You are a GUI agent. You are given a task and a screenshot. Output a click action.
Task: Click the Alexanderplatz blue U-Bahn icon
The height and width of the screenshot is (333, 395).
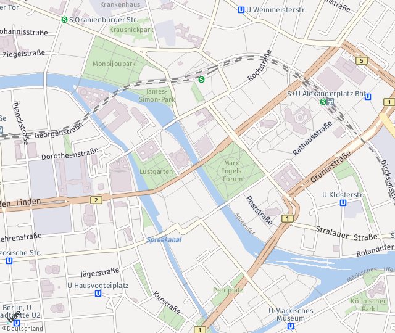(368, 97)
